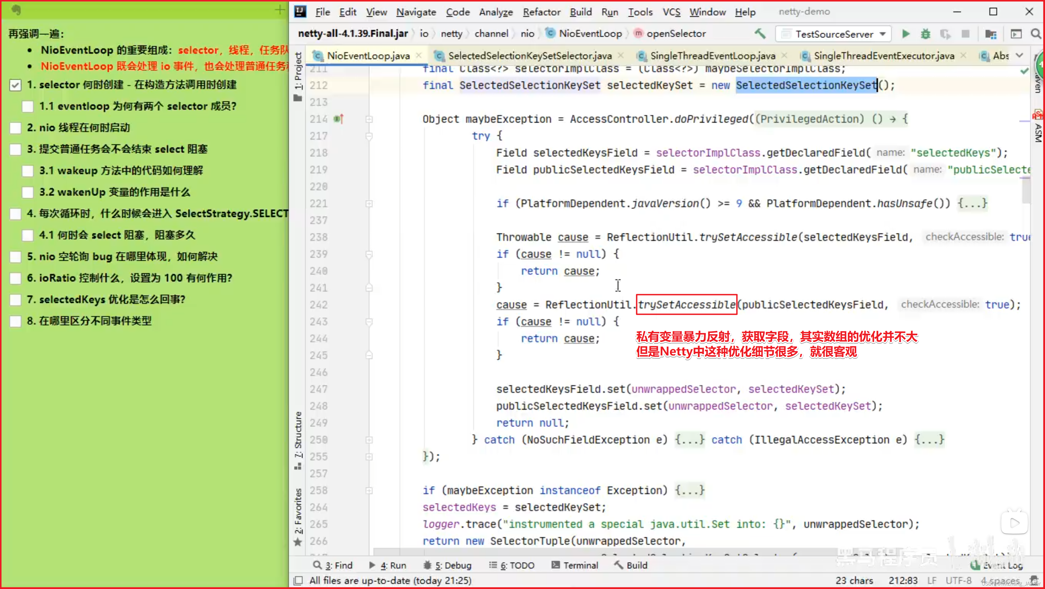Click the IntelliJ logo icon
Viewport: 1045px width, 589px height.
point(300,11)
